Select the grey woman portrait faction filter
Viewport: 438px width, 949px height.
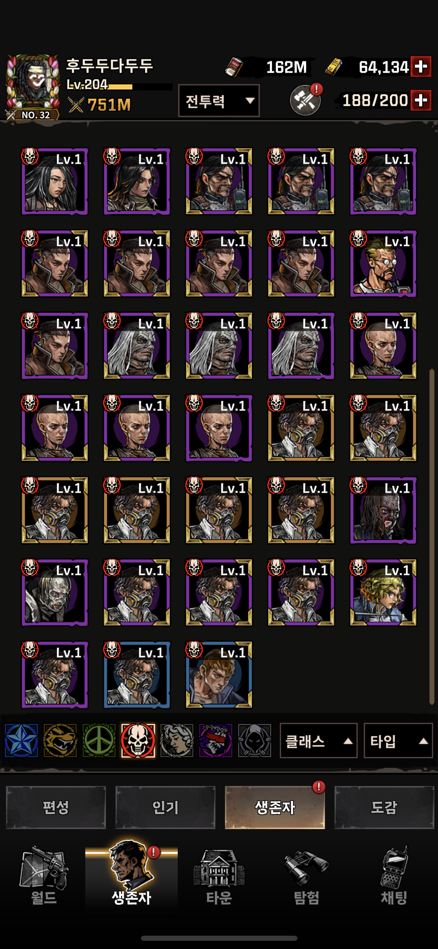(x=177, y=741)
